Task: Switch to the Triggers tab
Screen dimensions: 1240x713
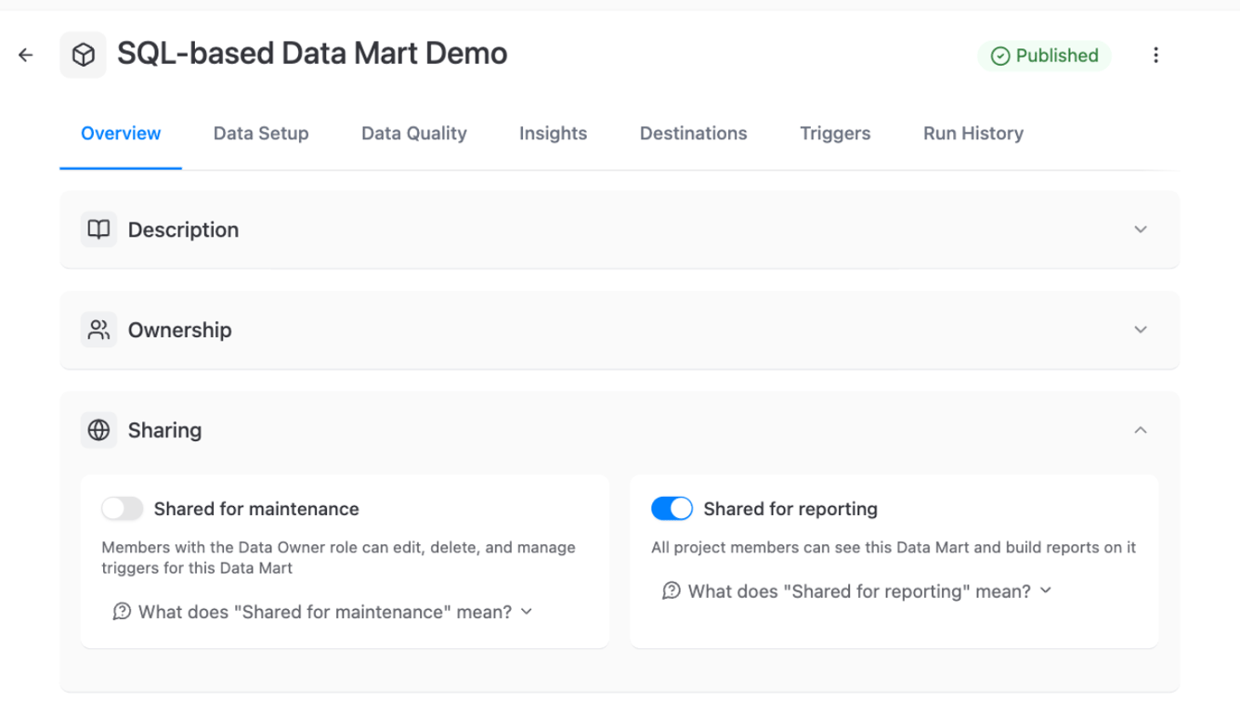Action: (835, 133)
